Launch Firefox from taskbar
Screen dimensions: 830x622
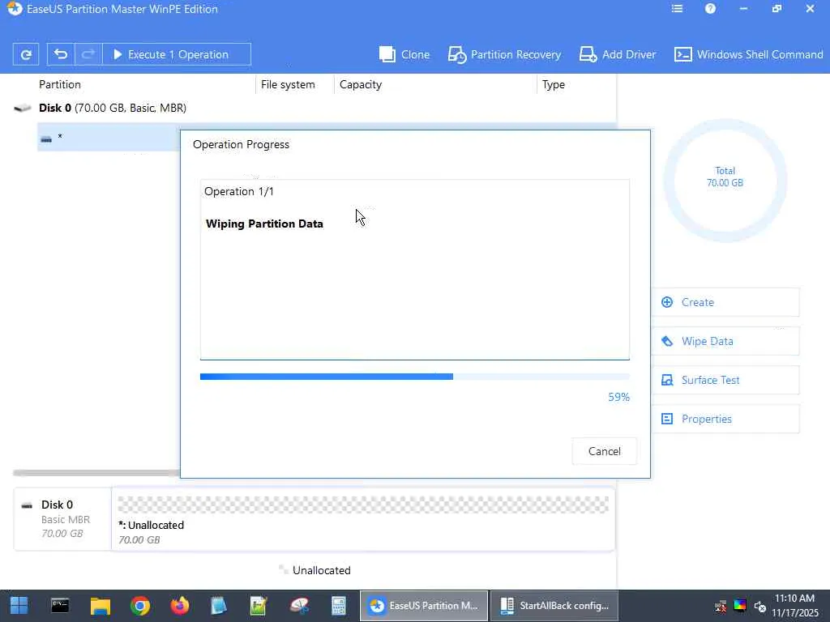(x=180, y=606)
